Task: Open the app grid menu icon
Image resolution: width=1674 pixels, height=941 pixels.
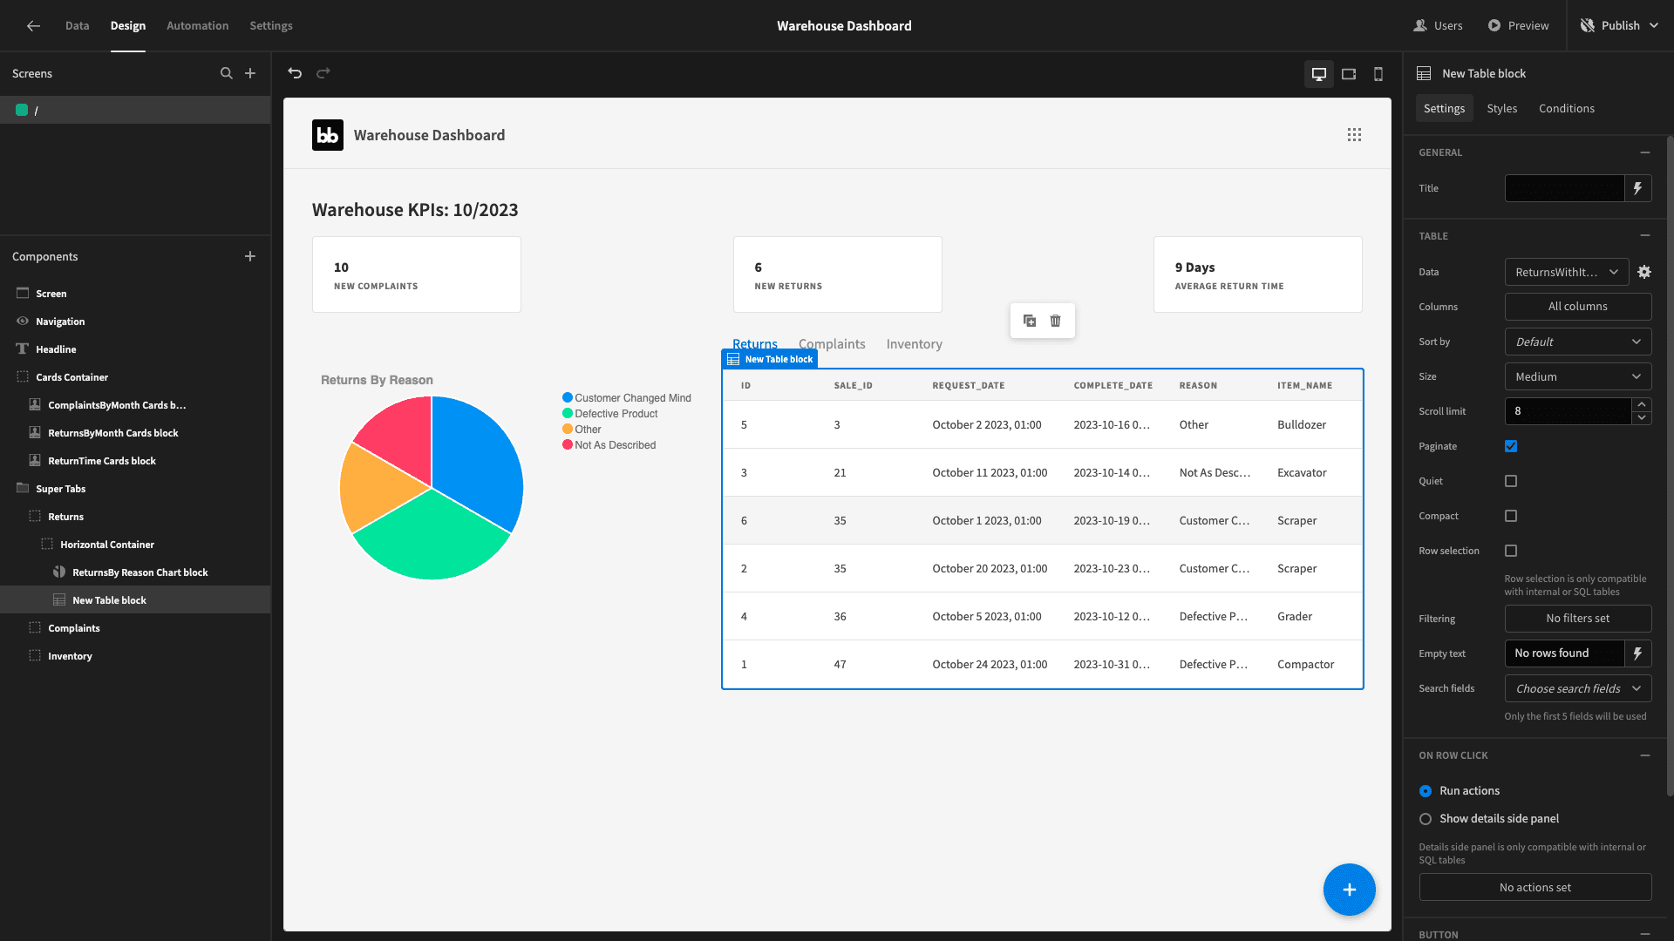Action: click(x=1354, y=135)
